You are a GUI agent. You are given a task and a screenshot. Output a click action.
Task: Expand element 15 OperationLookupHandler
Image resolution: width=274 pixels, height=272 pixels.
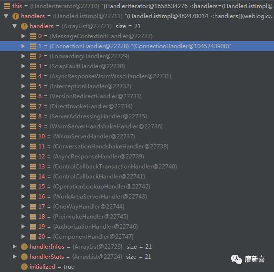point(23,187)
